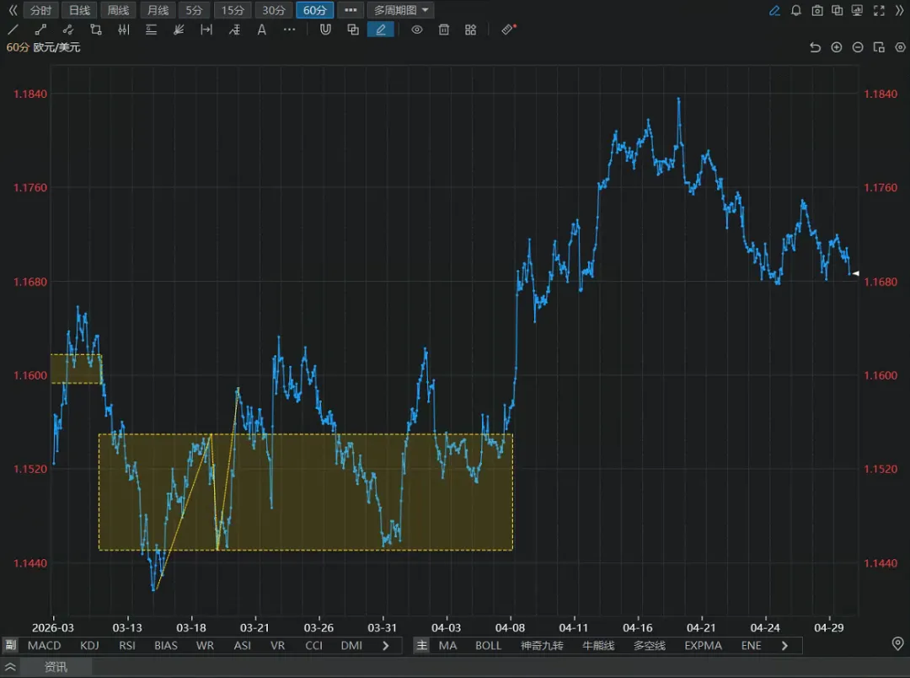910x678 pixels.
Task: Delete drawings with the trash icon
Action: pos(444,30)
